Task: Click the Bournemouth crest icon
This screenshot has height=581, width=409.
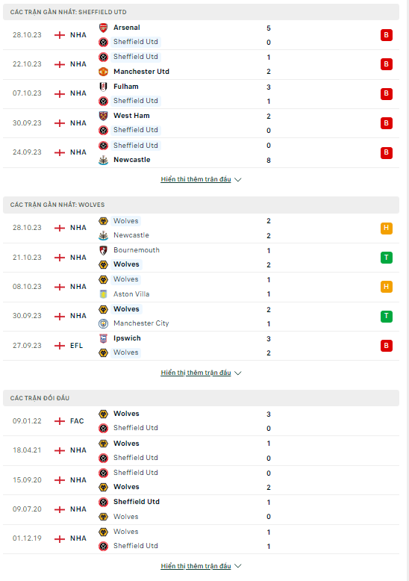Action: (x=103, y=250)
